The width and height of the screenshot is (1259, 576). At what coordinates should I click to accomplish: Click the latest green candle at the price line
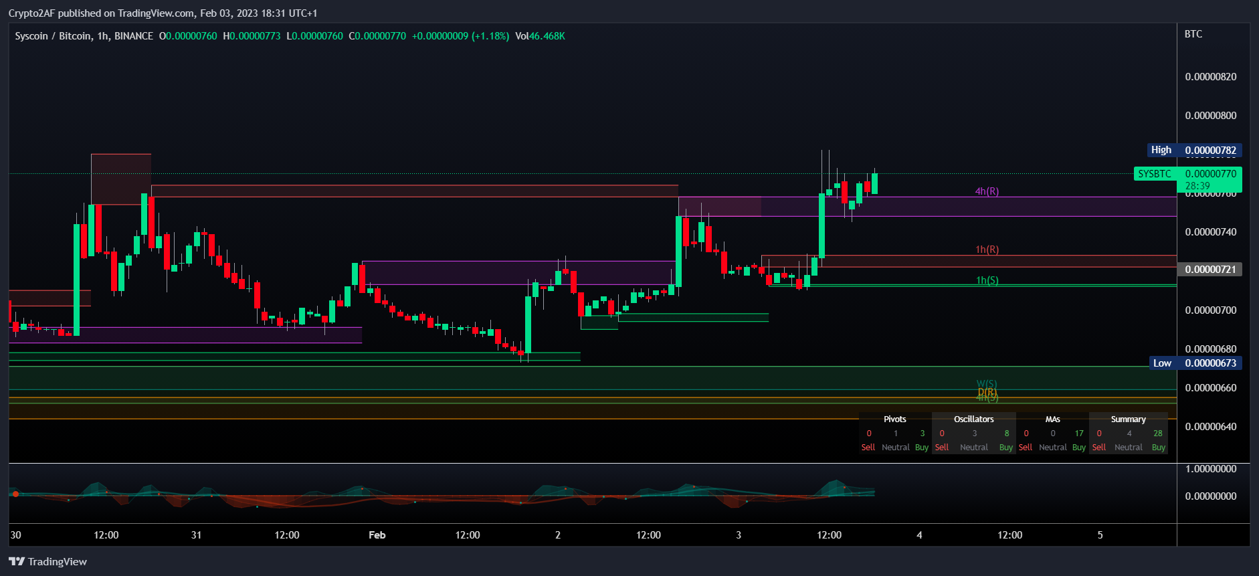coord(874,183)
